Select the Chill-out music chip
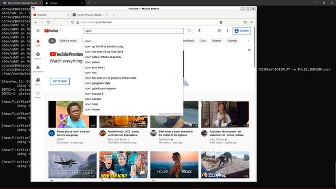This screenshot has width=336, height=189. 68,41
